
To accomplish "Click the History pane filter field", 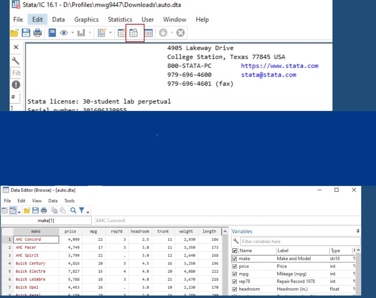I will click(x=16, y=73).
